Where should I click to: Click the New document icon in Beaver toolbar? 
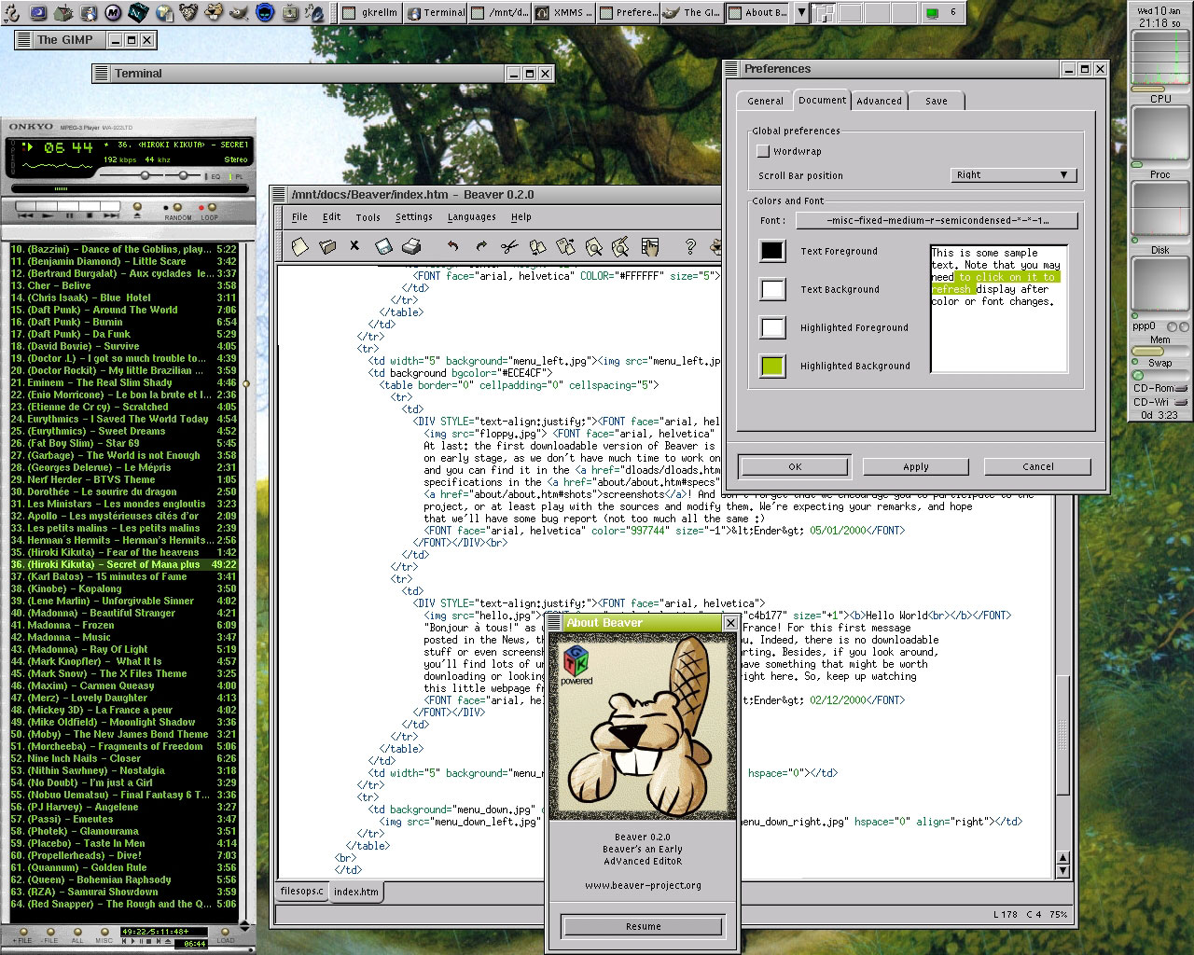tap(299, 247)
